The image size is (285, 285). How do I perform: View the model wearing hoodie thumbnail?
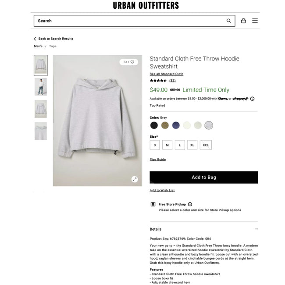point(41,87)
